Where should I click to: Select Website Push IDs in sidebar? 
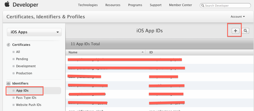28,105
